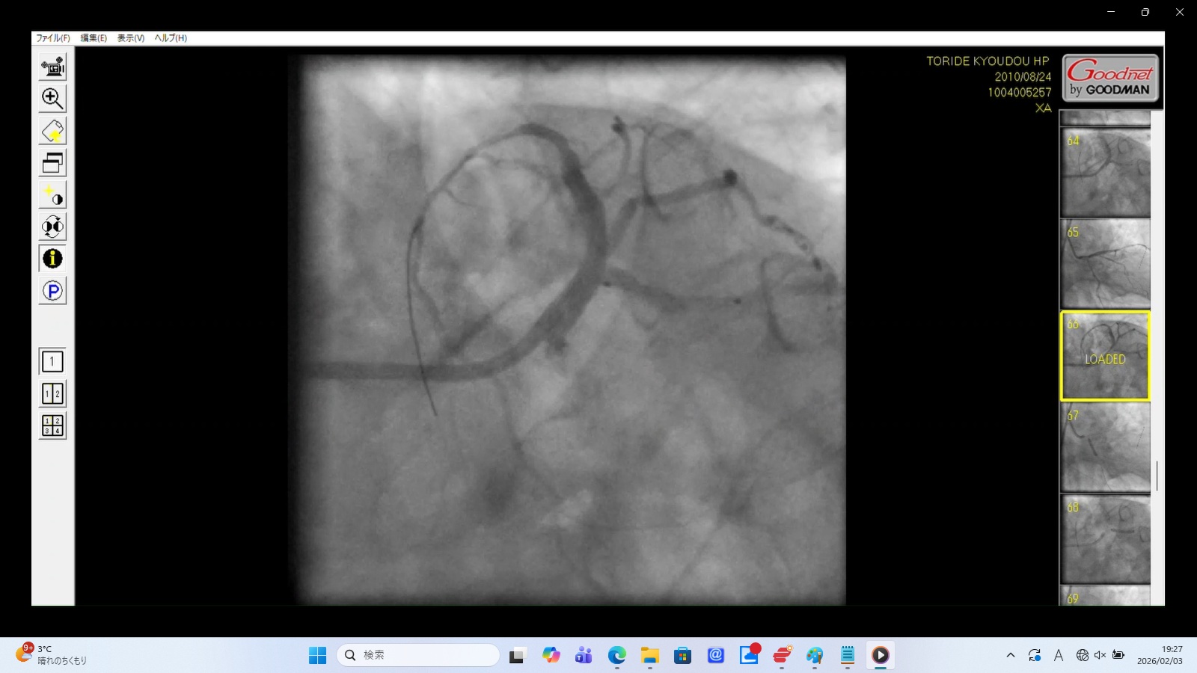Select thumbnail number 67

tap(1105, 448)
